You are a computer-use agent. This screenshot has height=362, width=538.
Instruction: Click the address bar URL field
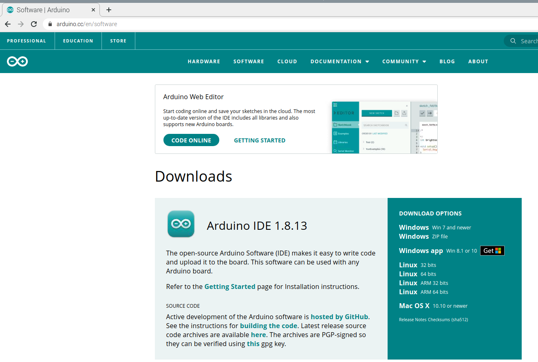(x=290, y=24)
